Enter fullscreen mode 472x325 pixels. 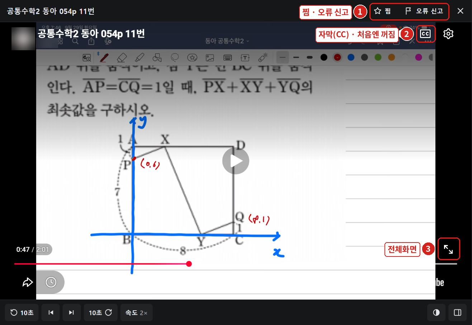tap(448, 249)
